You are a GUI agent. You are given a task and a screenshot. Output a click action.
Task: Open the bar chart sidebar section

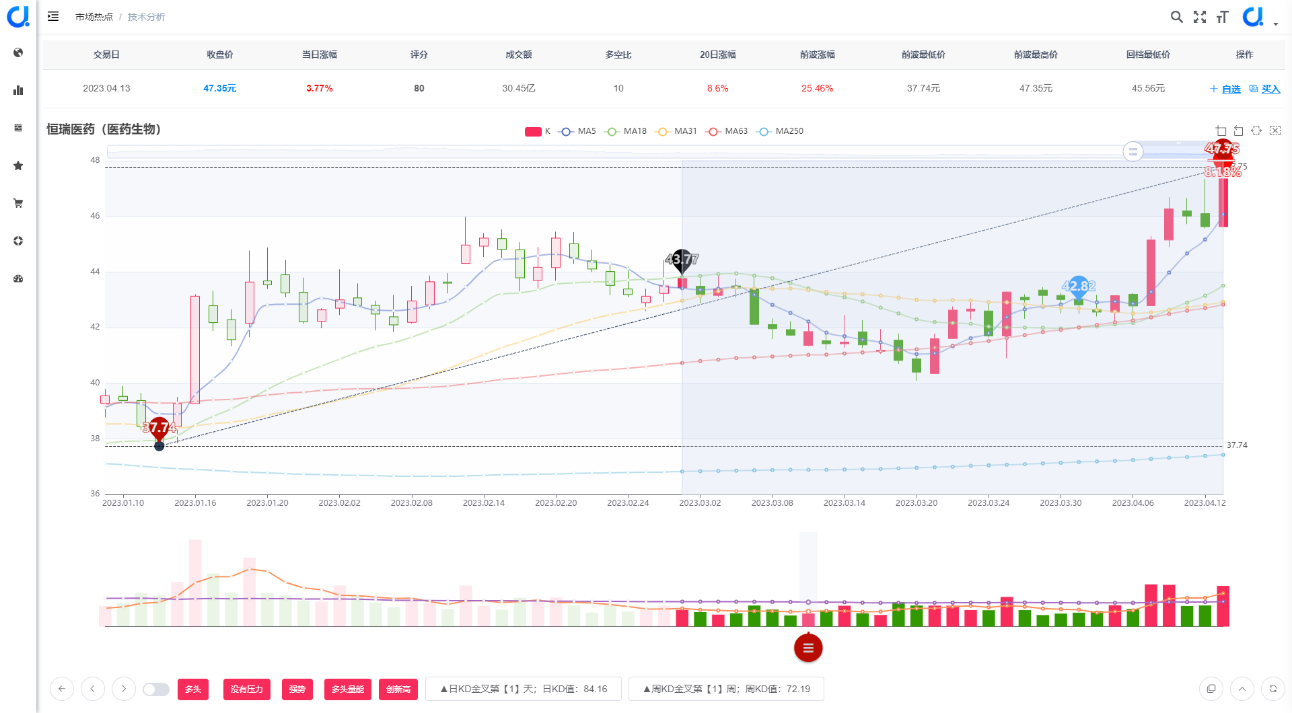(18, 90)
